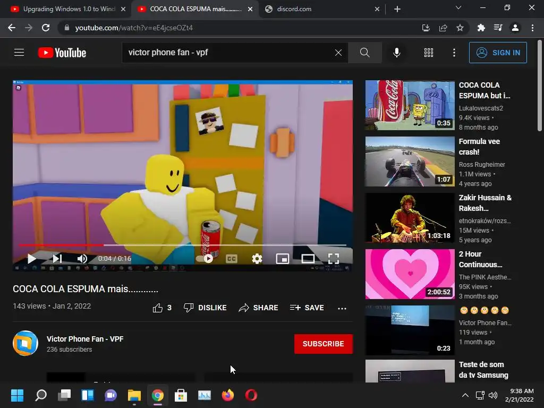Toggle closed captions CC
Screen dimensions: 544x408
[232, 259]
